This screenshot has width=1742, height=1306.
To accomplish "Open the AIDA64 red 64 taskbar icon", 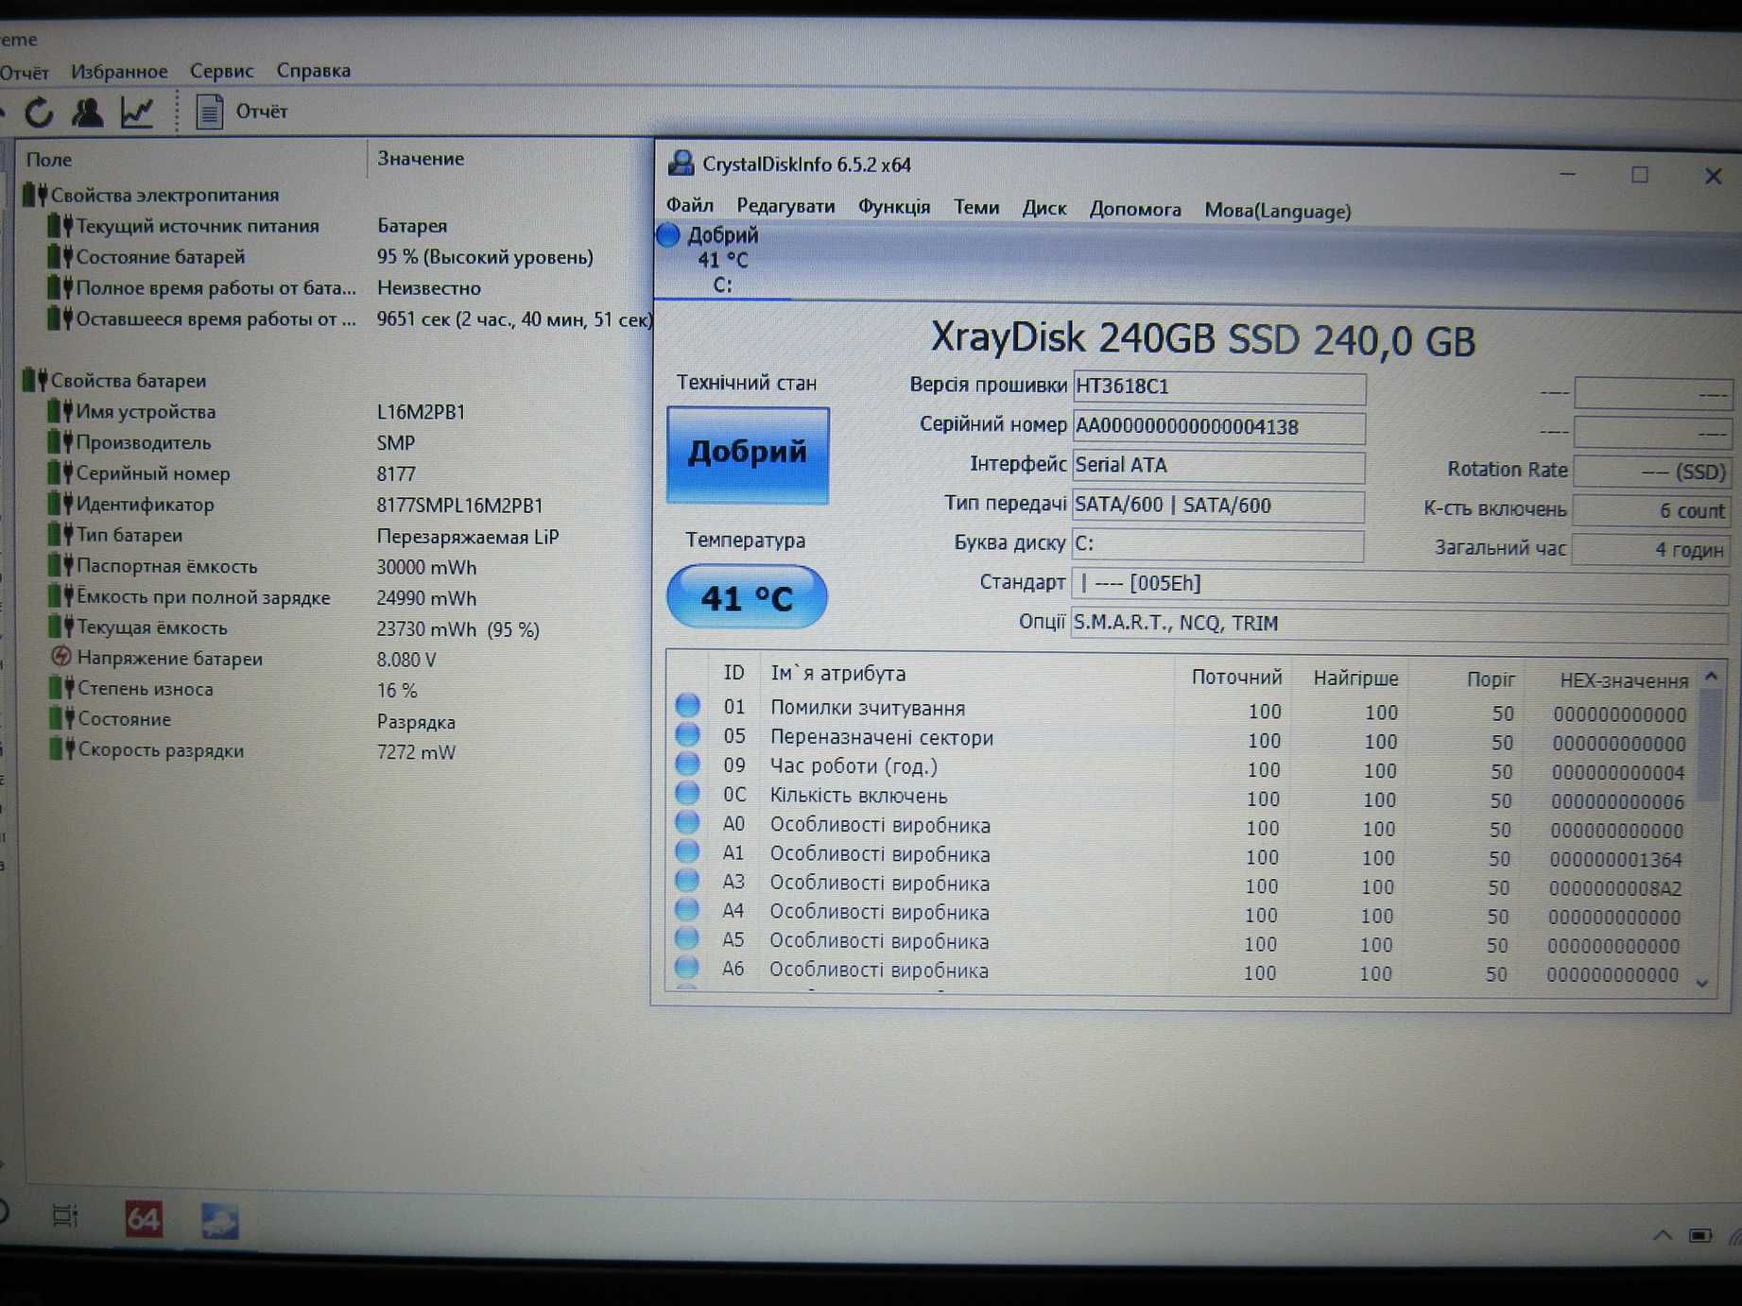I will coord(143,1219).
